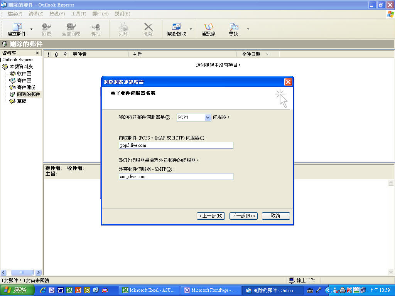Click the preview pane scroll-down arrow

click(391, 272)
